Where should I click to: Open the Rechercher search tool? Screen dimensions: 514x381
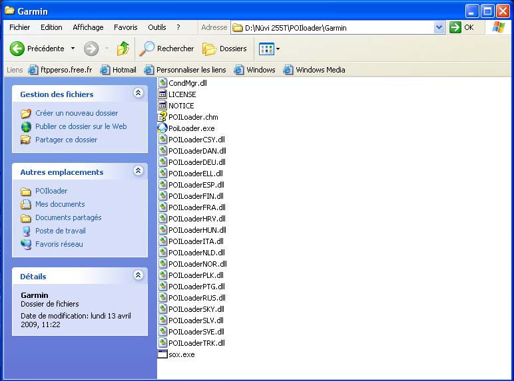coord(167,49)
